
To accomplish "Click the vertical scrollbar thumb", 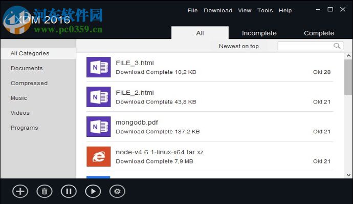I will [x=348, y=77].
